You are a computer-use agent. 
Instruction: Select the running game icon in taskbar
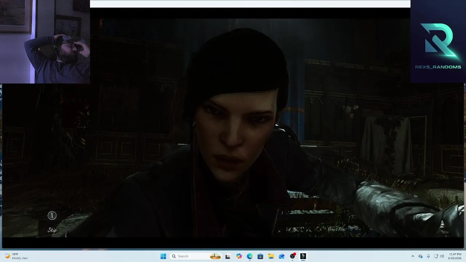click(x=303, y=256)
